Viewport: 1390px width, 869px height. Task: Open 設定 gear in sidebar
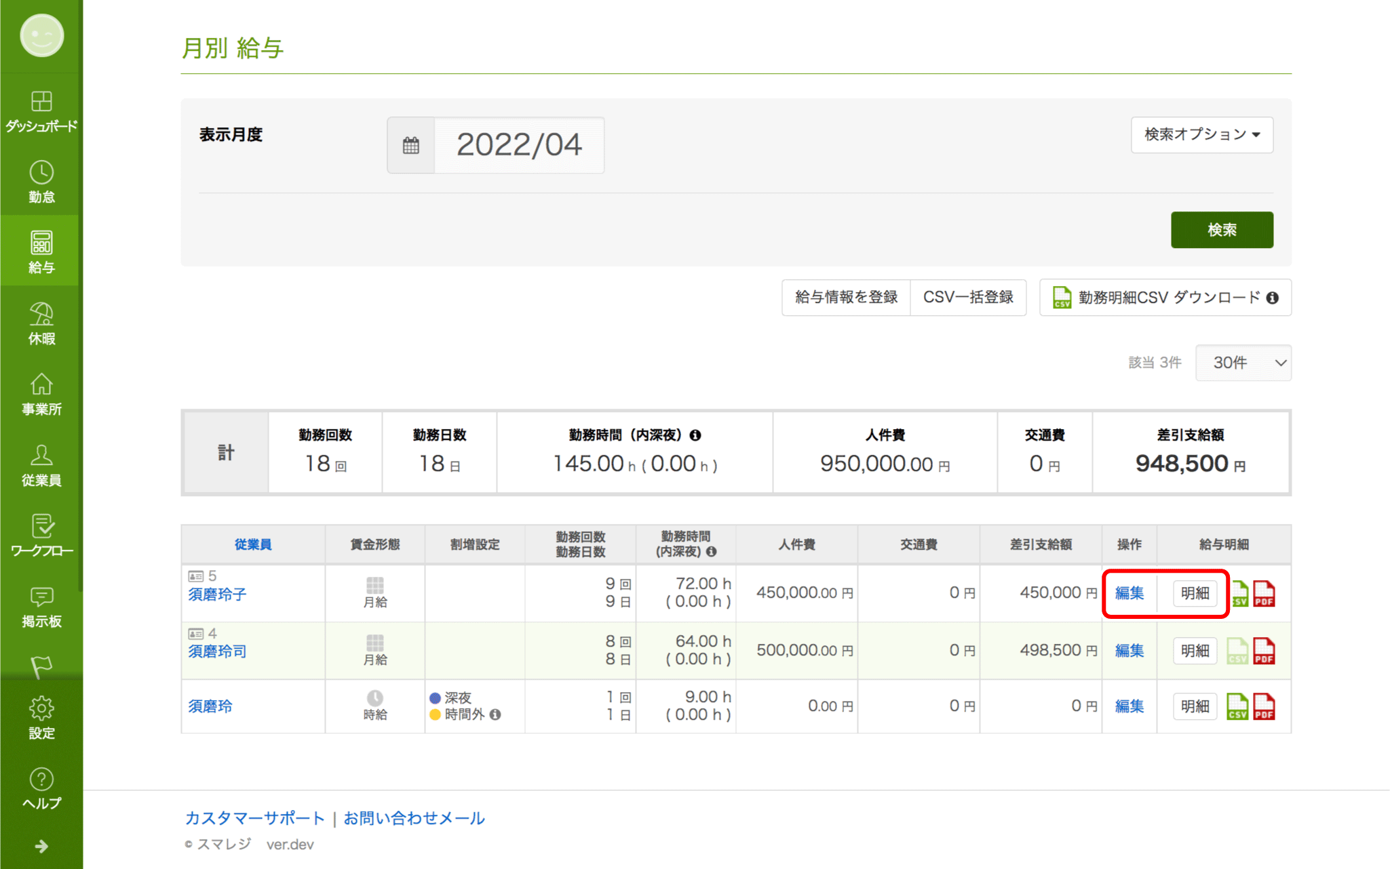click(x=41, y=717)
